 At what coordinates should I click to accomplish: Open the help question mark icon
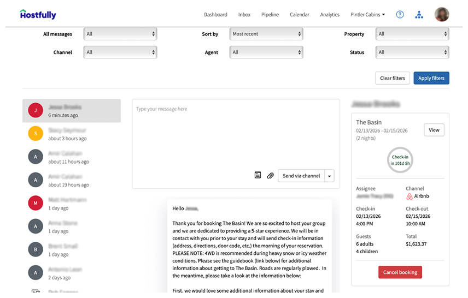click(400, 15)
